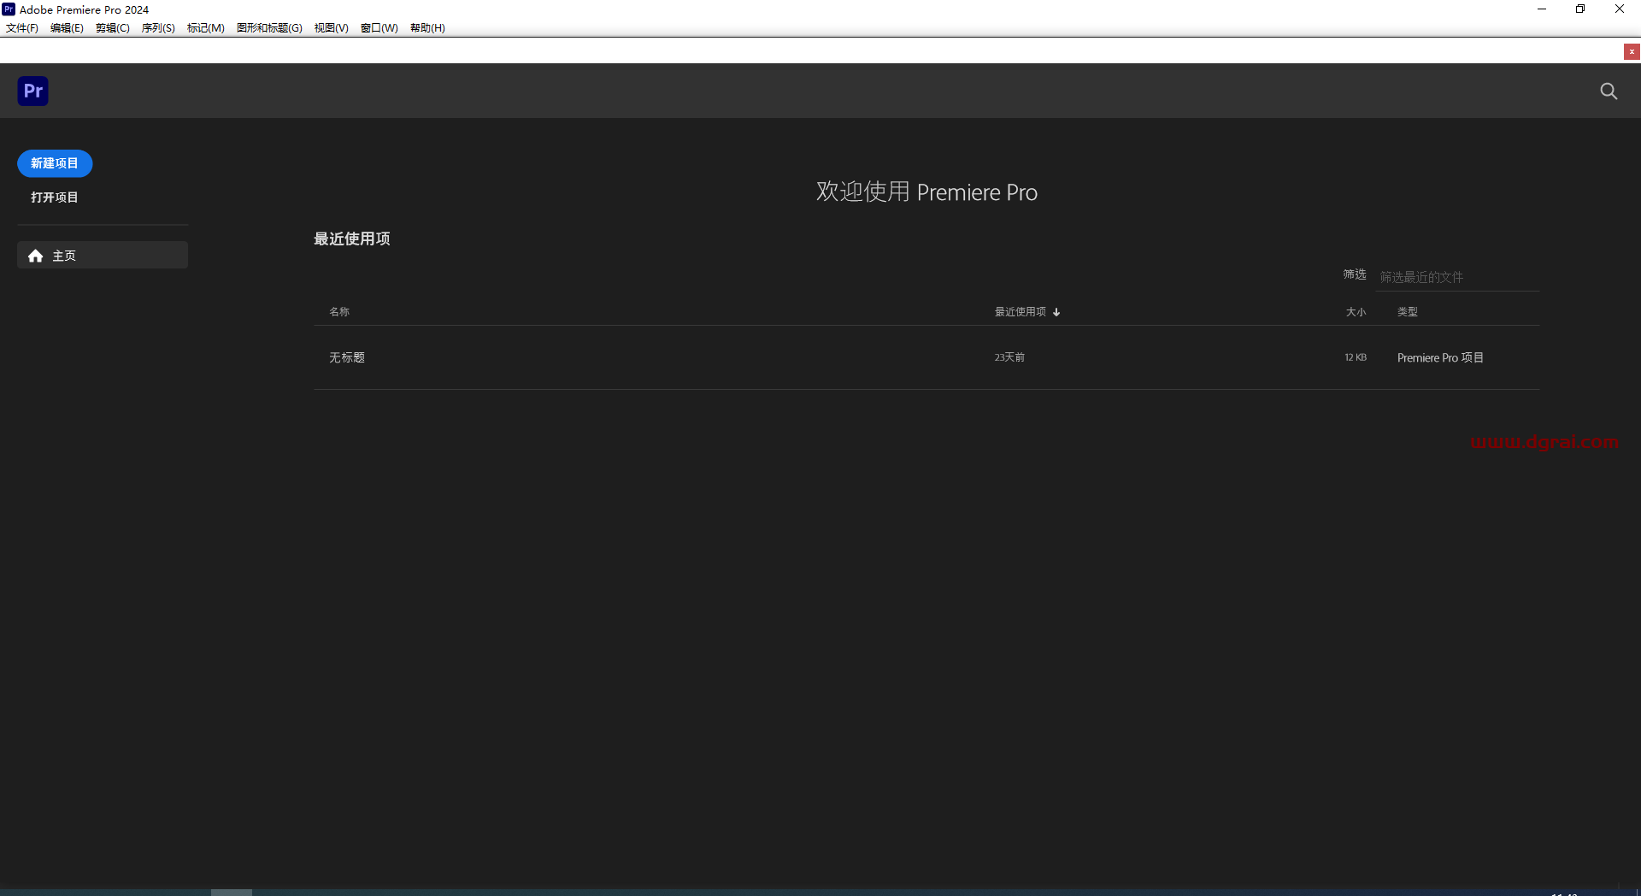The width and height of the screenshot is (1641, 896).
Task: Click the home icon beside 主页
Action: [x=35, y=256]
